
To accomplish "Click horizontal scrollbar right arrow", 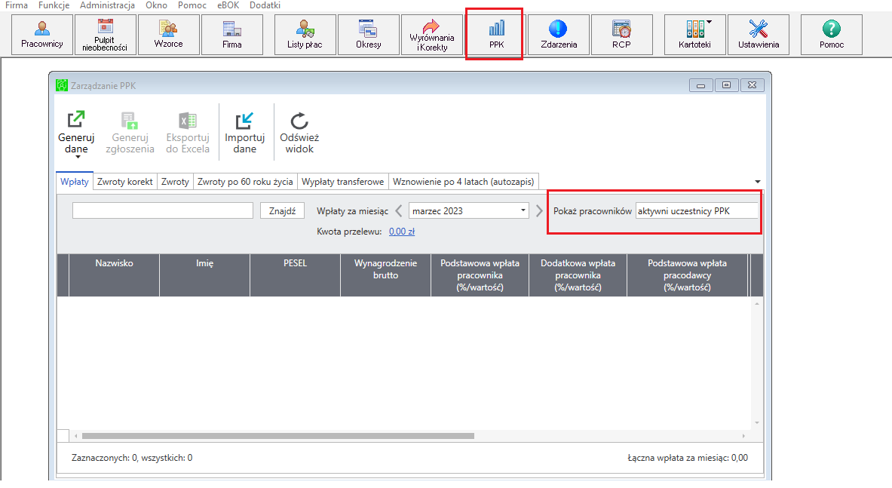I will pos(743,436).
